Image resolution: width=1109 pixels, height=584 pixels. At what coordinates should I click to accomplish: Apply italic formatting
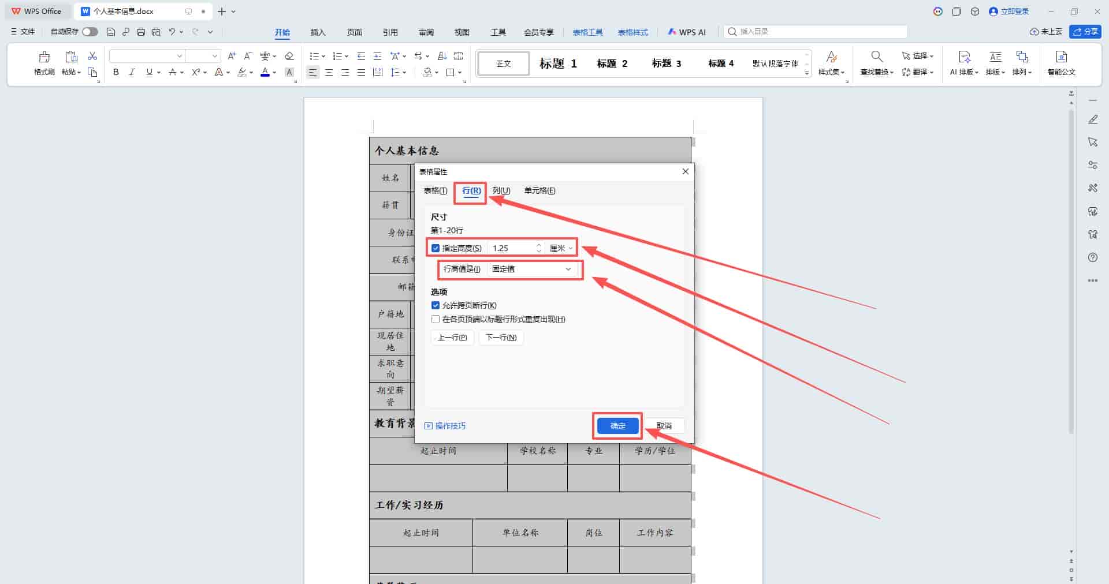pos(132,72)
